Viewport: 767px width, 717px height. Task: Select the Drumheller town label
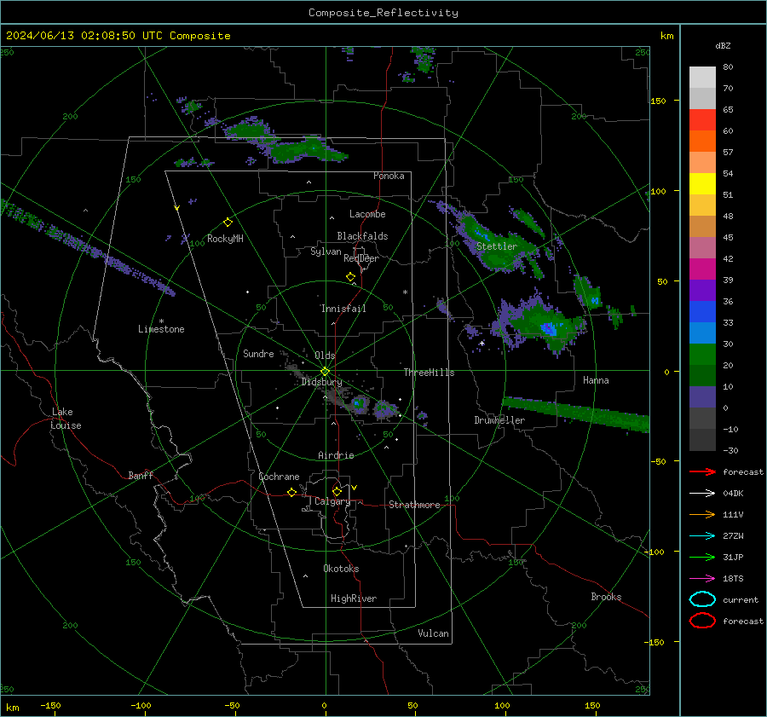tap(499, 420)
